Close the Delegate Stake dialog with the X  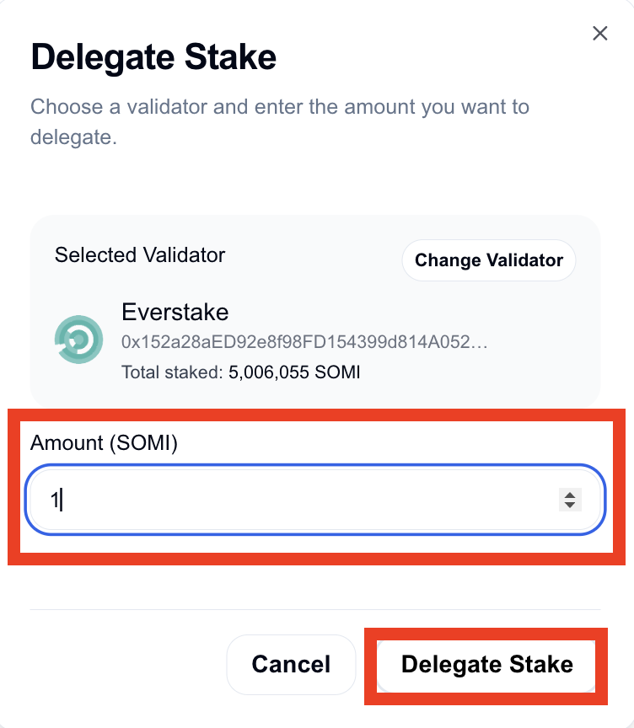(600, 34)
